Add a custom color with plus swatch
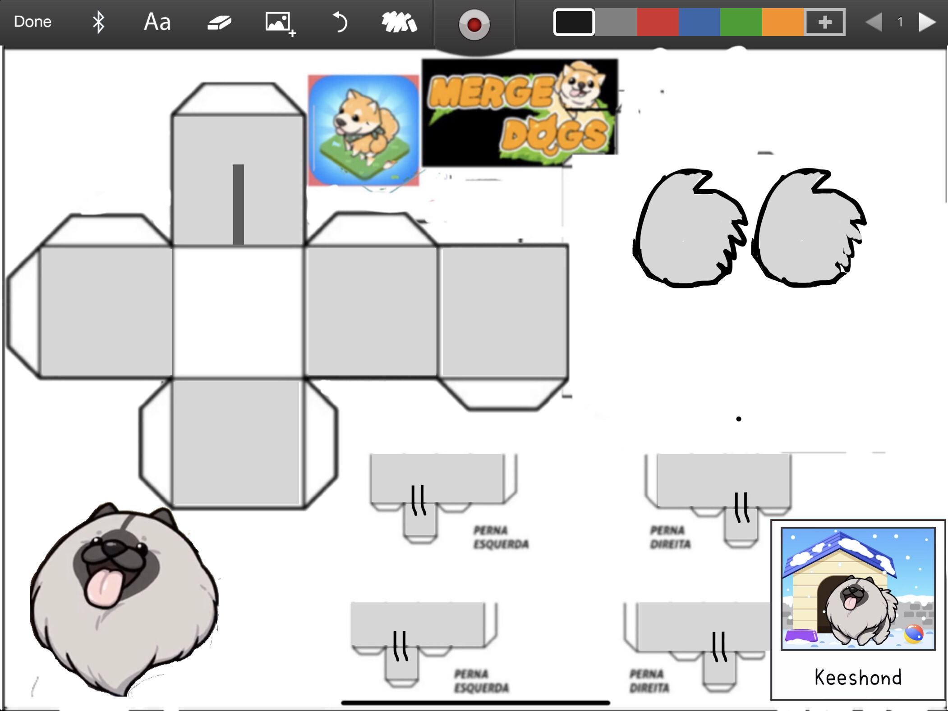Viewport: 948px width, 711px height. click(x=825, y=22)
